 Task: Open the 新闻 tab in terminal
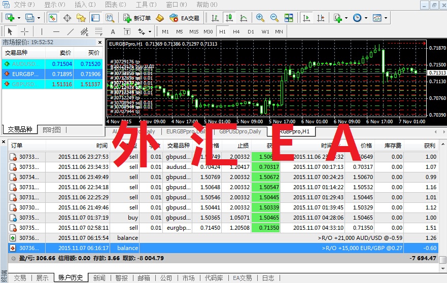click(x=99, y=278)
